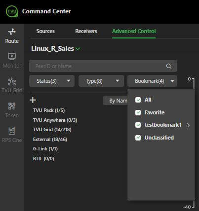
Task: Toggle the All bookmark checkbox
Action: pos(138,100)
